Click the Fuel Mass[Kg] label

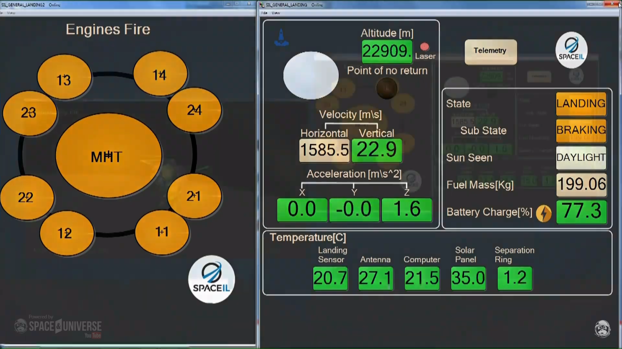480,185
